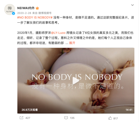
Task: Click the like count 817
Action: tap(115, 118)
